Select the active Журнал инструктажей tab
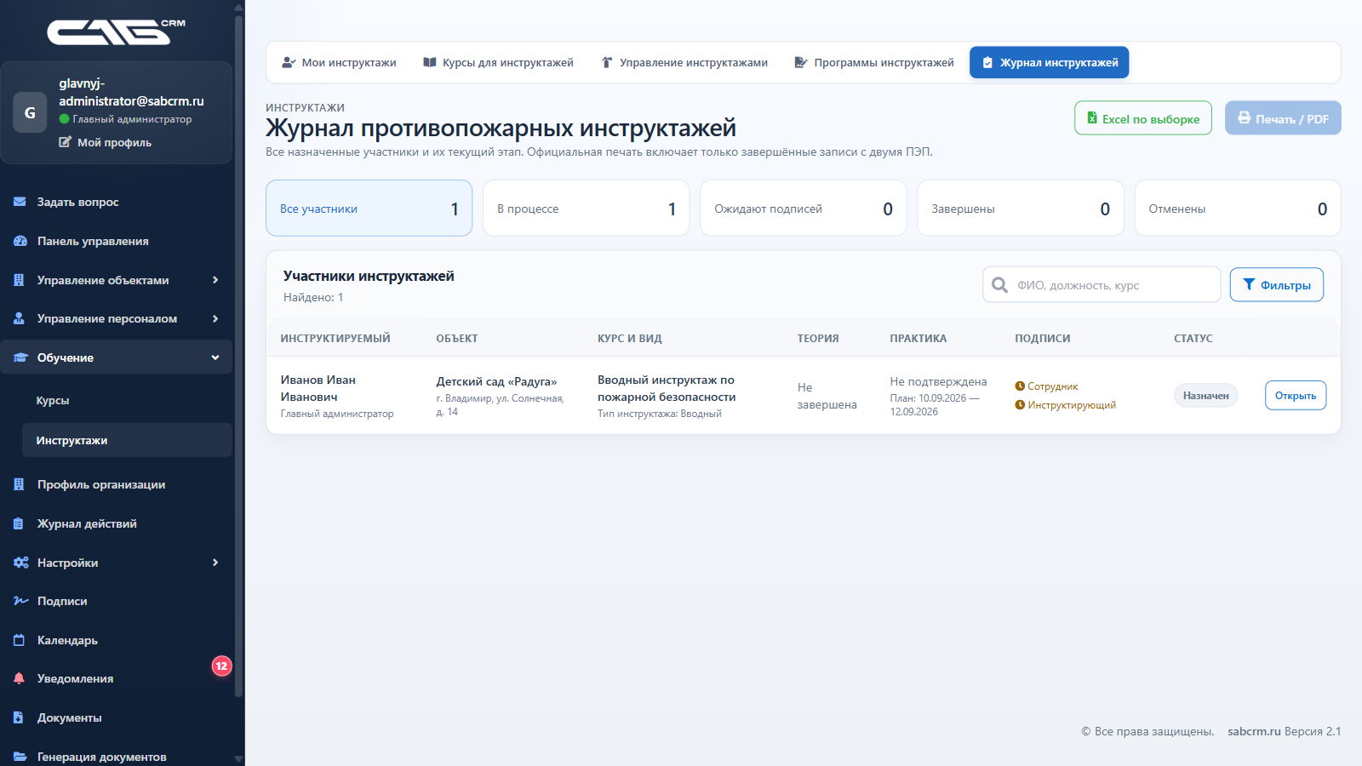1362x766 pixels. [1050, 62]
